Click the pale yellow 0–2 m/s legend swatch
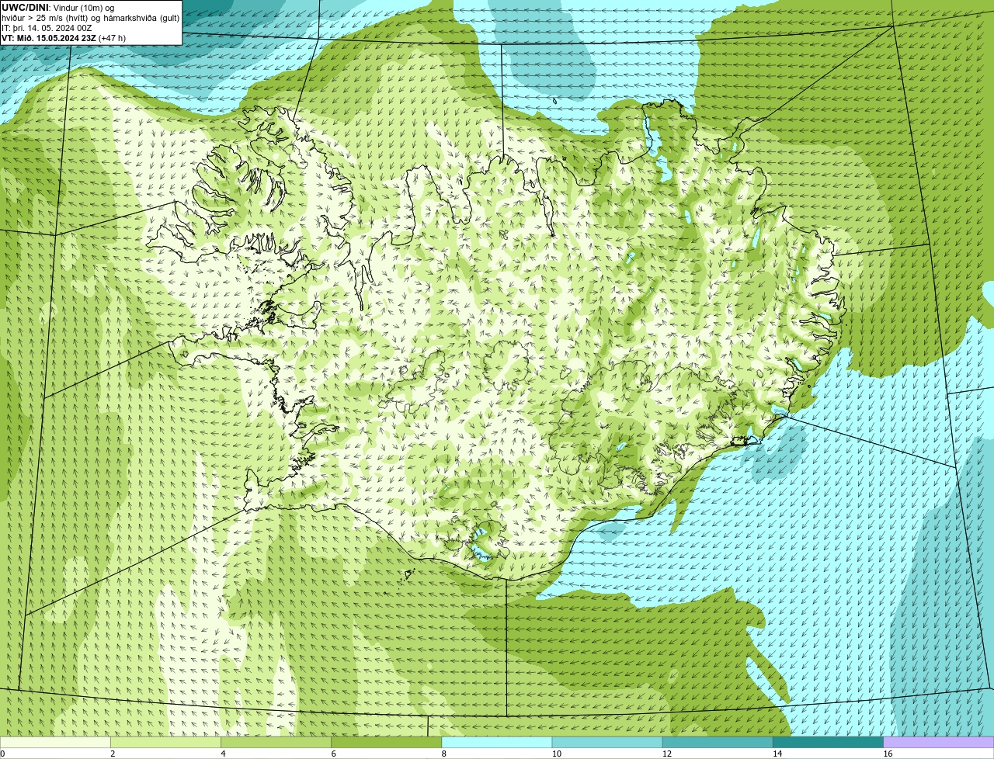This screenshot has width=994, height=759. [x=55, y=742]
